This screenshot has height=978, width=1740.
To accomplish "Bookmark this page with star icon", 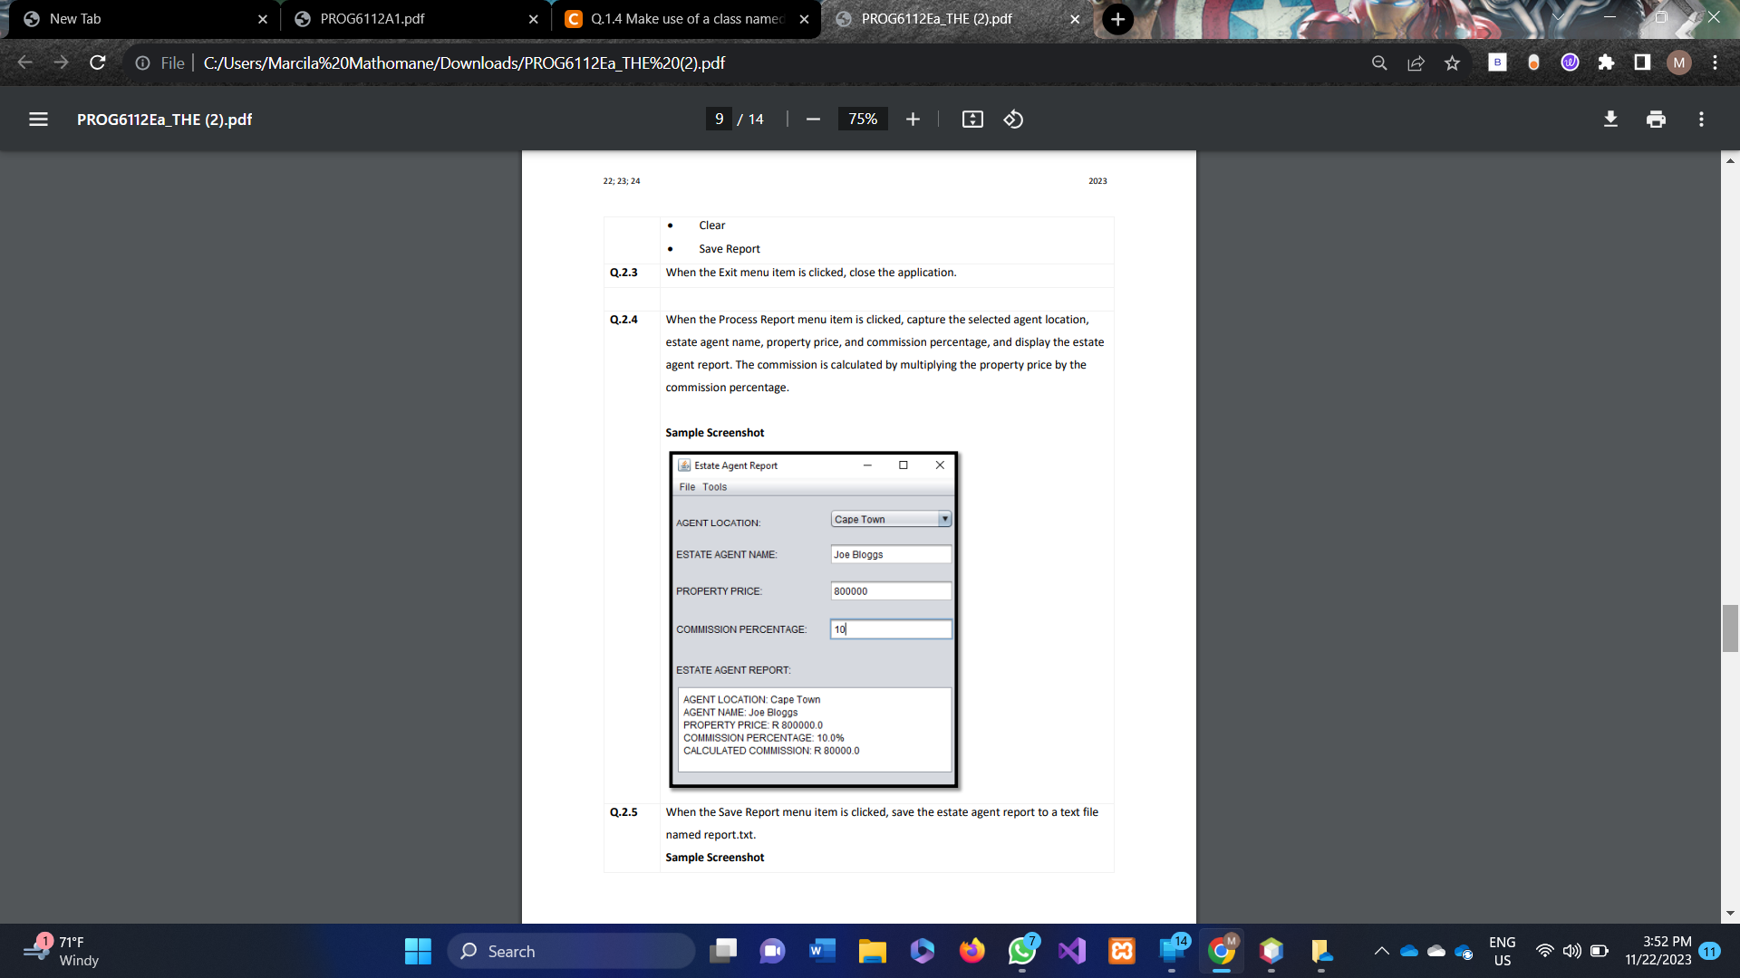I will pyautogui.click(x=1453, y=62).
